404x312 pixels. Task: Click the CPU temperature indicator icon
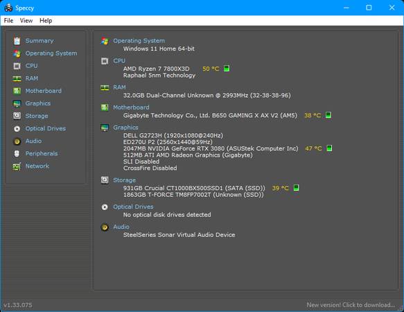227,69
